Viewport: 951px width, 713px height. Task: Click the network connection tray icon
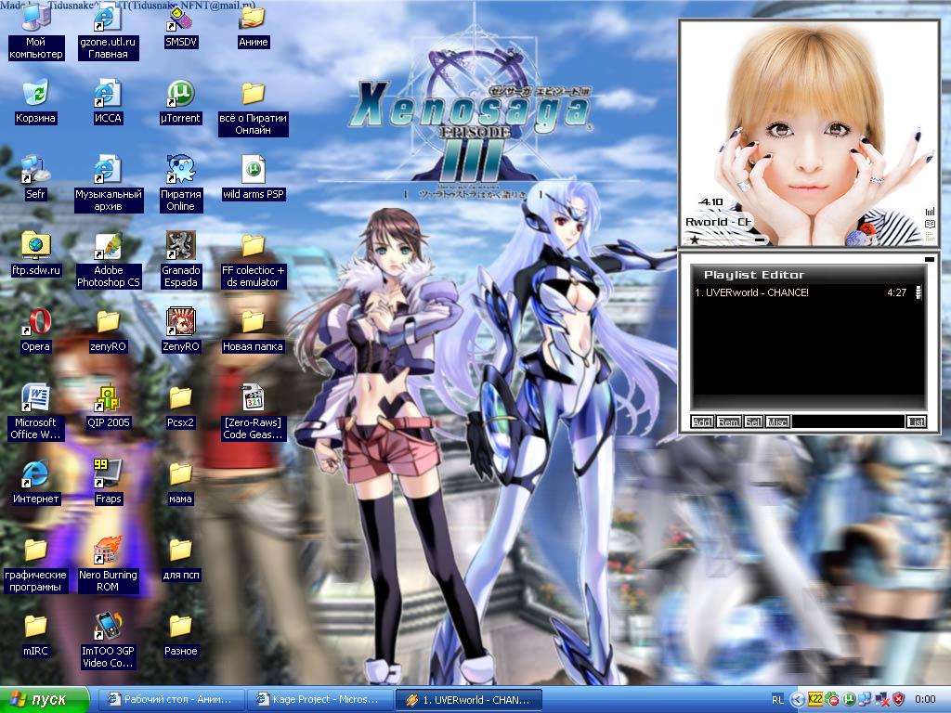865,700
